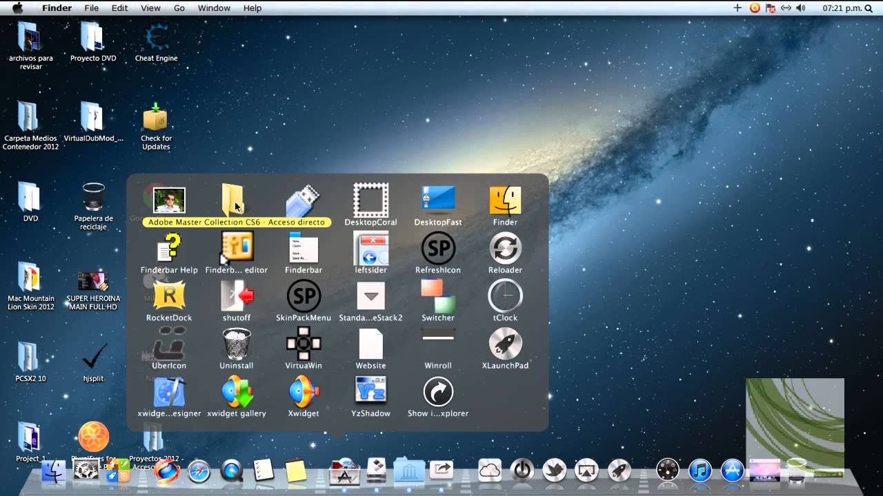The height and width of the screenshot is (496, 883).
Task: Click the Uninstall trash icon
Action: pos(236,344)
